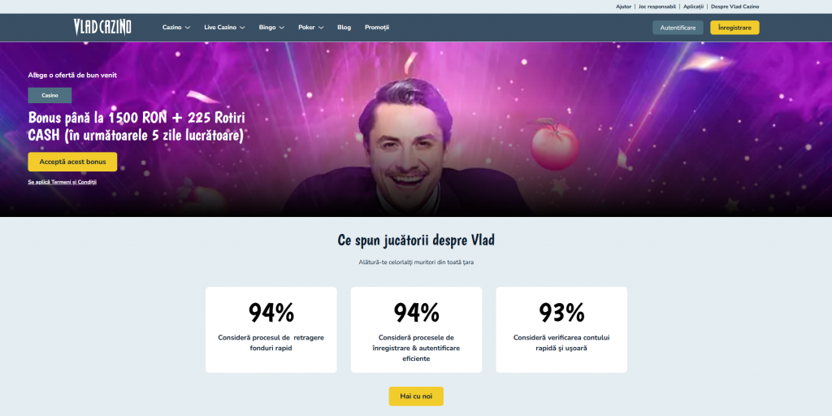Click the bonus headline 1500 RON text
Screen dimensions: 832x416
(136, 126)
